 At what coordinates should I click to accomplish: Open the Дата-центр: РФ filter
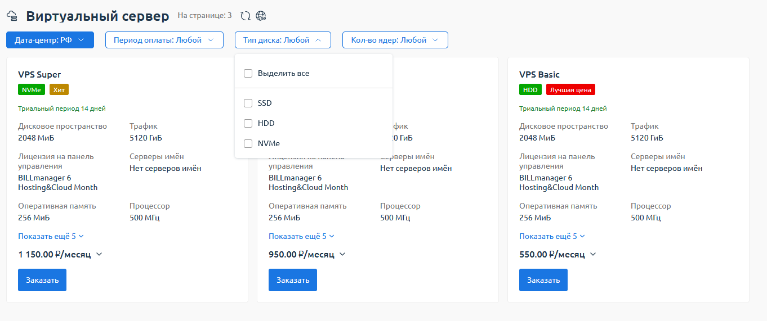coord(50,40)
